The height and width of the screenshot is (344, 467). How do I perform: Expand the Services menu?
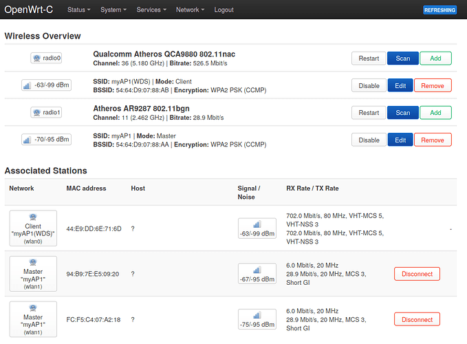click(151, 10)
